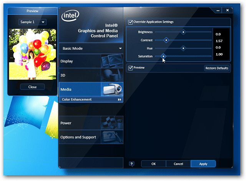Click the Power checkered flag icon
The image size is (246, 181).
pos(112,123)
